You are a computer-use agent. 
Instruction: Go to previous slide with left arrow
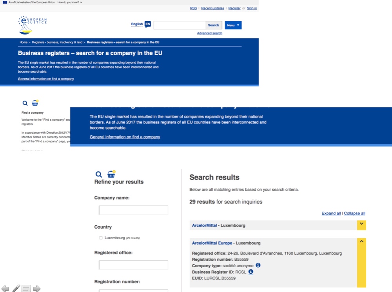pos(5,288)
